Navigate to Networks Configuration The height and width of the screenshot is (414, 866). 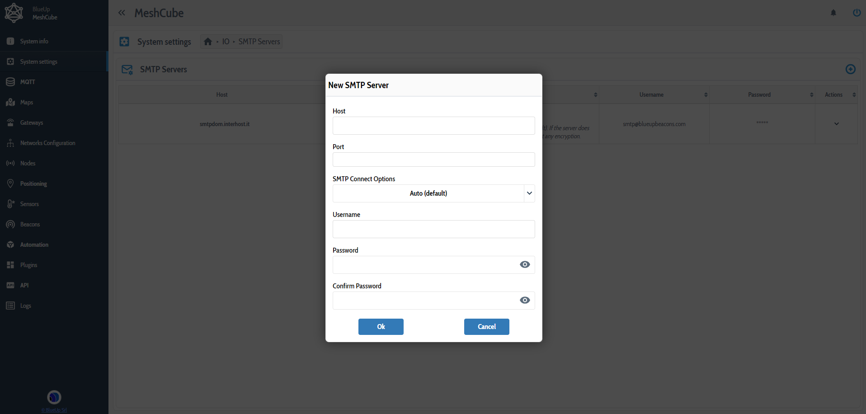click(47, 143)
